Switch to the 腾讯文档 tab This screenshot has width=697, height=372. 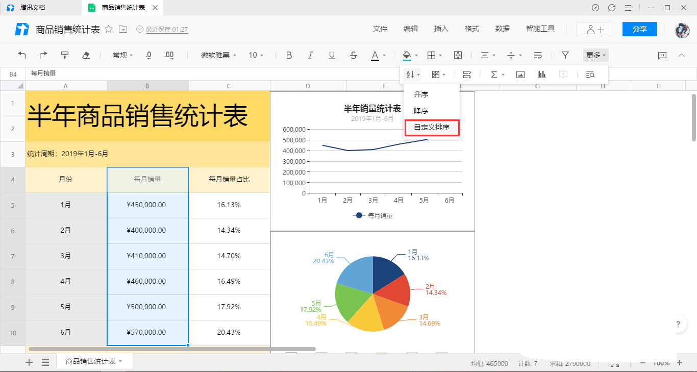[x=40, y=8]
